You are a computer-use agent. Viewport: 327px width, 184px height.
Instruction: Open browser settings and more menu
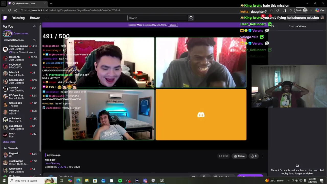point(311,10)
